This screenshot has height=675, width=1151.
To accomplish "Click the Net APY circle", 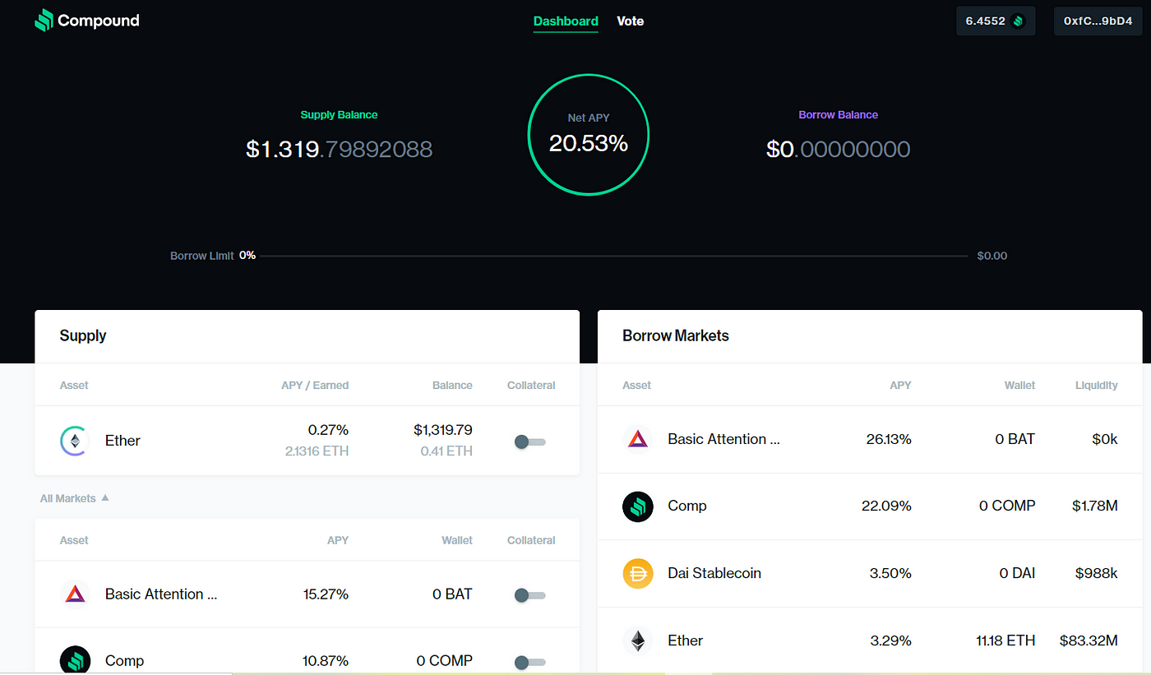I will 589,134.
